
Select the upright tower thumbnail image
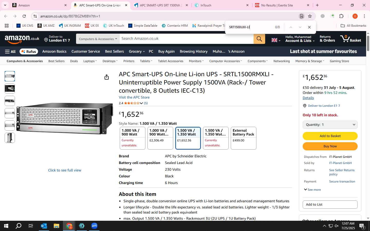pyautogui.click(x=10, y=138)
